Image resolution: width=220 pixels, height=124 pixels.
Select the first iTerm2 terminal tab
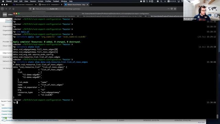coord(46,16)
